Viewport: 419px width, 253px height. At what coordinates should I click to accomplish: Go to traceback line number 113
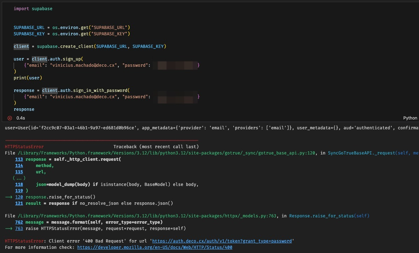(19, 159)
